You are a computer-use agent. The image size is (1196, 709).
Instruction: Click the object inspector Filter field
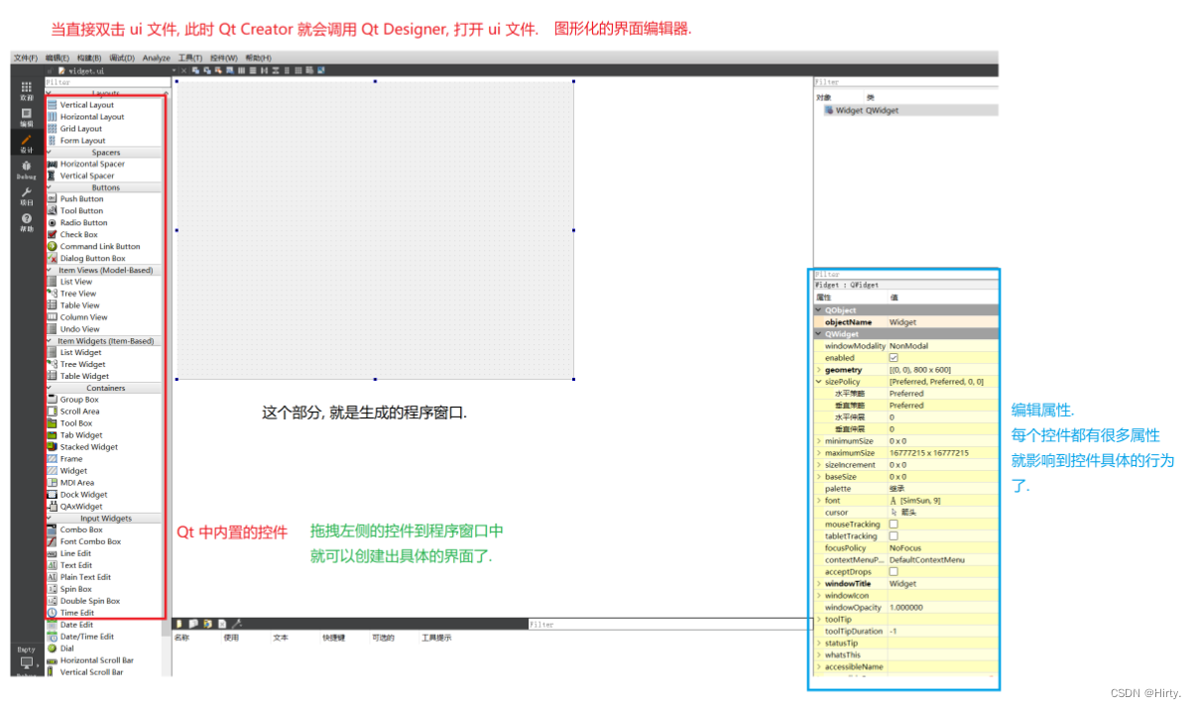click(905, 82)
